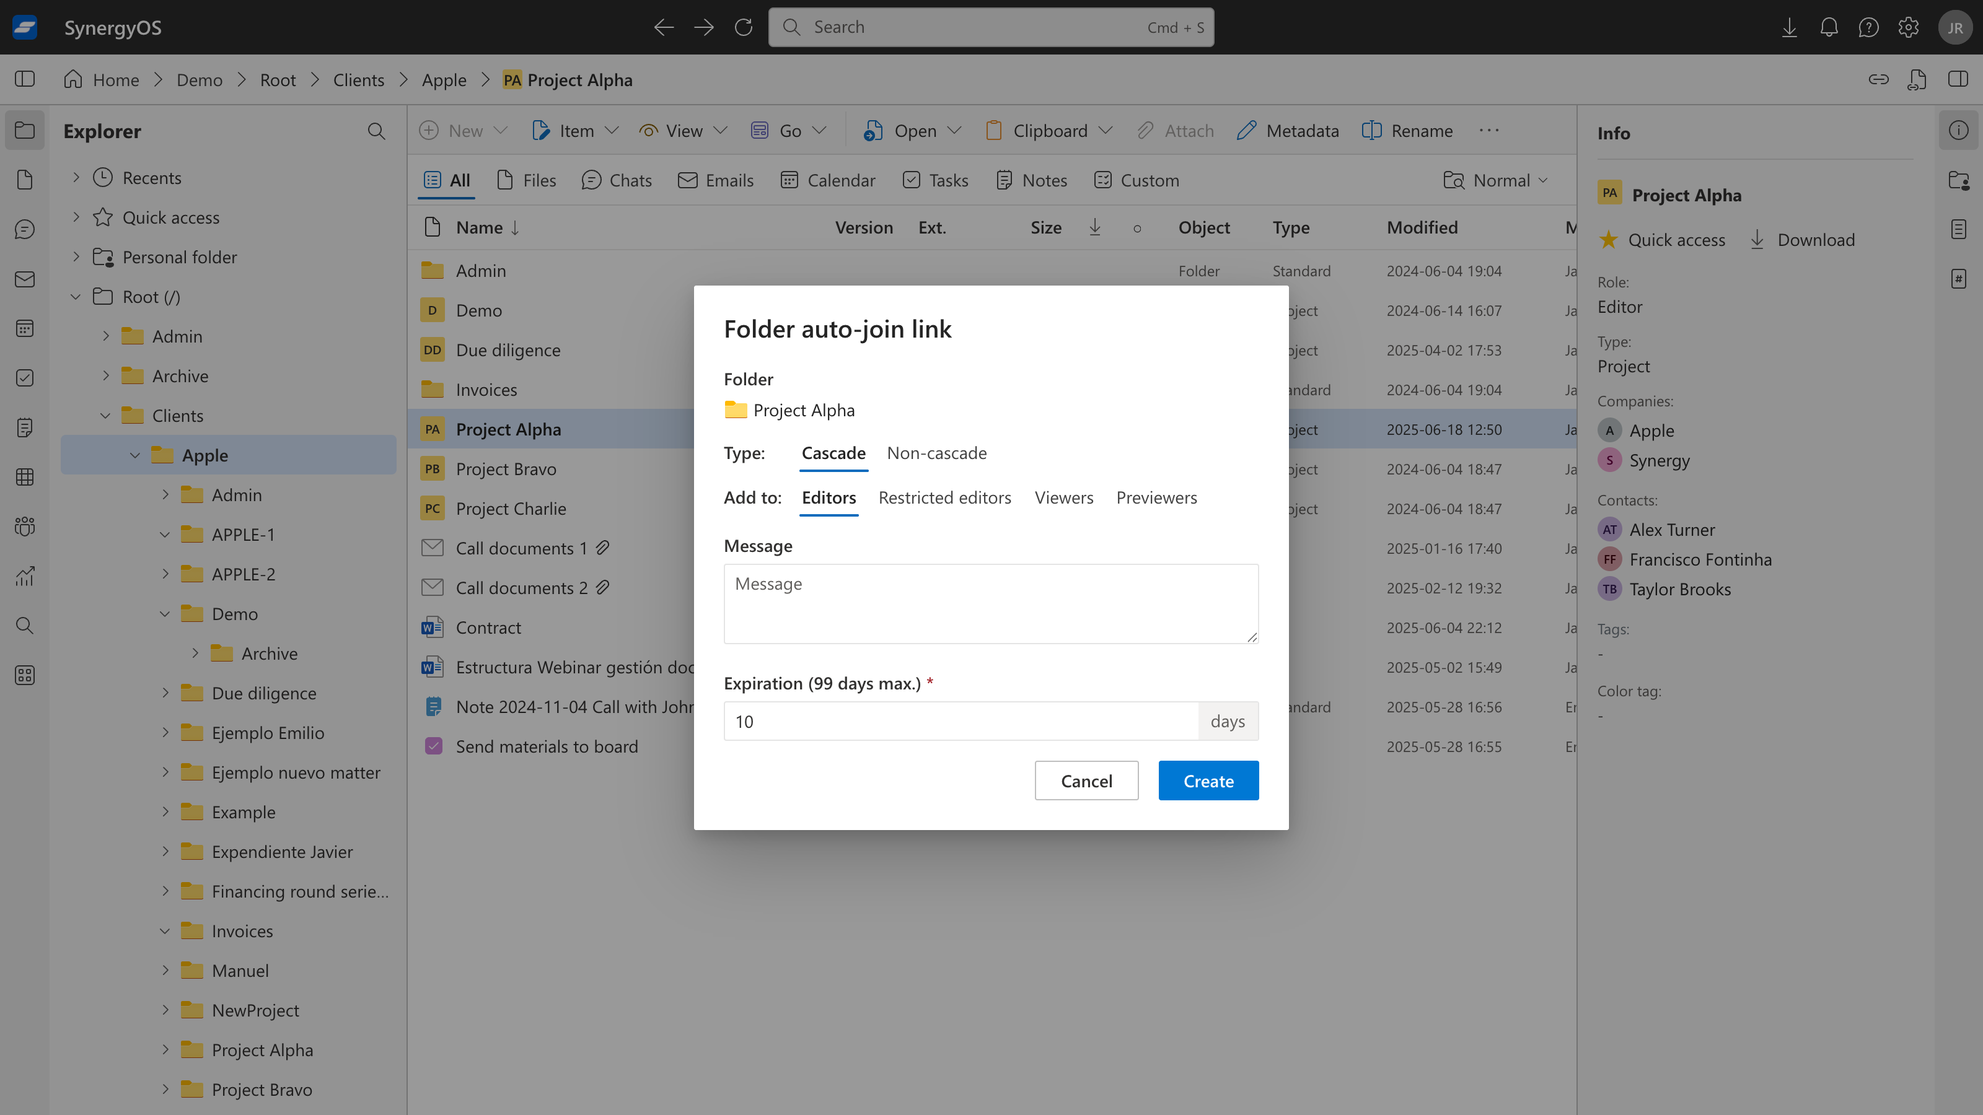The width and height of the screenshot is (1983, 1115).
Task: Open the settings gear icon
Action: coord(1907,28)
